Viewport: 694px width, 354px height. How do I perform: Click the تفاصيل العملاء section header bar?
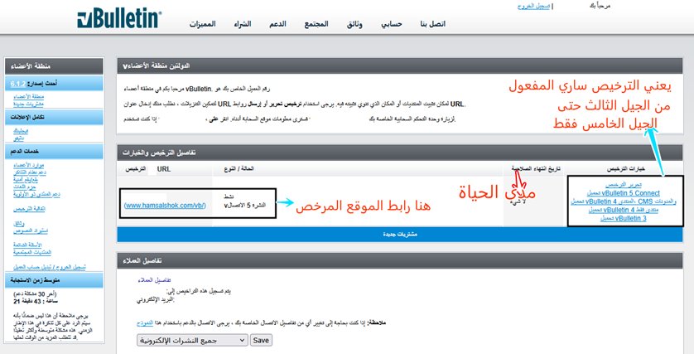pyautogui.click(x=400, y=260)
